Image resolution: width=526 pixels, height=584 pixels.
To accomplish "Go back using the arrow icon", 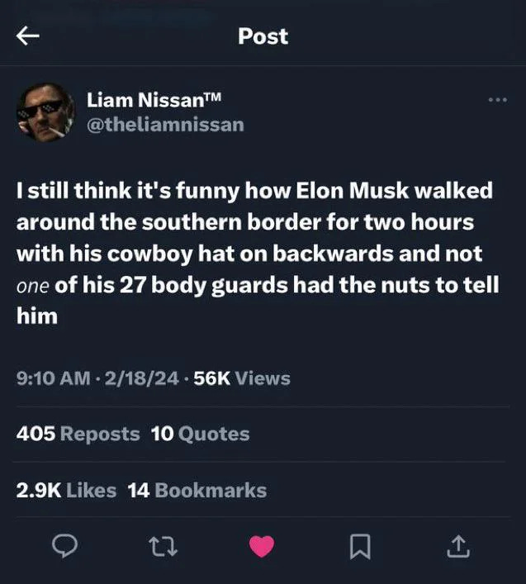I will point(28,36).
